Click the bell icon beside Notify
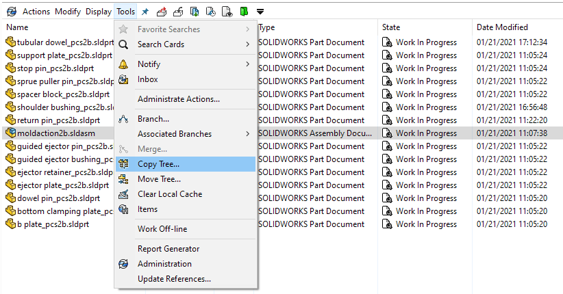Image resolution: width=563 pixels, height=294 pixels. coord(123,64)
